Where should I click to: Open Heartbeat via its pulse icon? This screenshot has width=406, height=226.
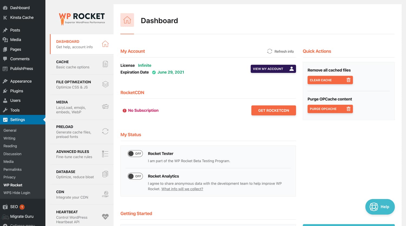(105, 216)
